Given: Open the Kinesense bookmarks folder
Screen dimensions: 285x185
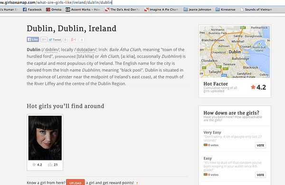Looking at the screenshot, I should pos(225,9).
